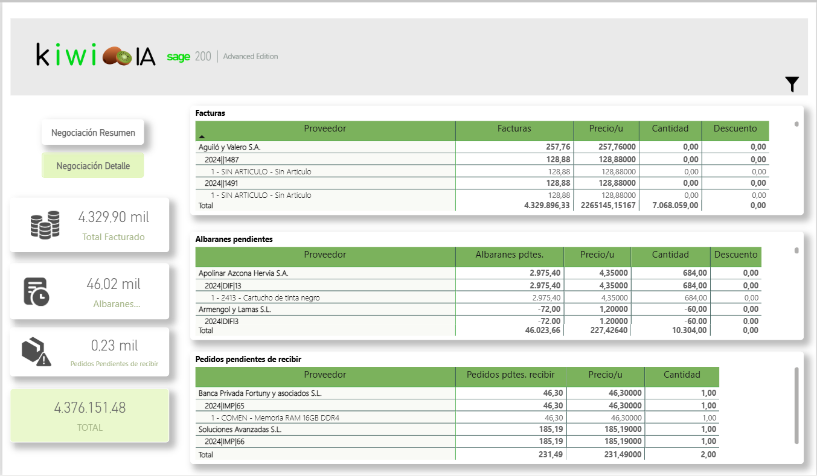The width and height of the screenshot is (817, 476).
Task: Click the Facturas table scrollbar
Action: click(x=796, y=124)
